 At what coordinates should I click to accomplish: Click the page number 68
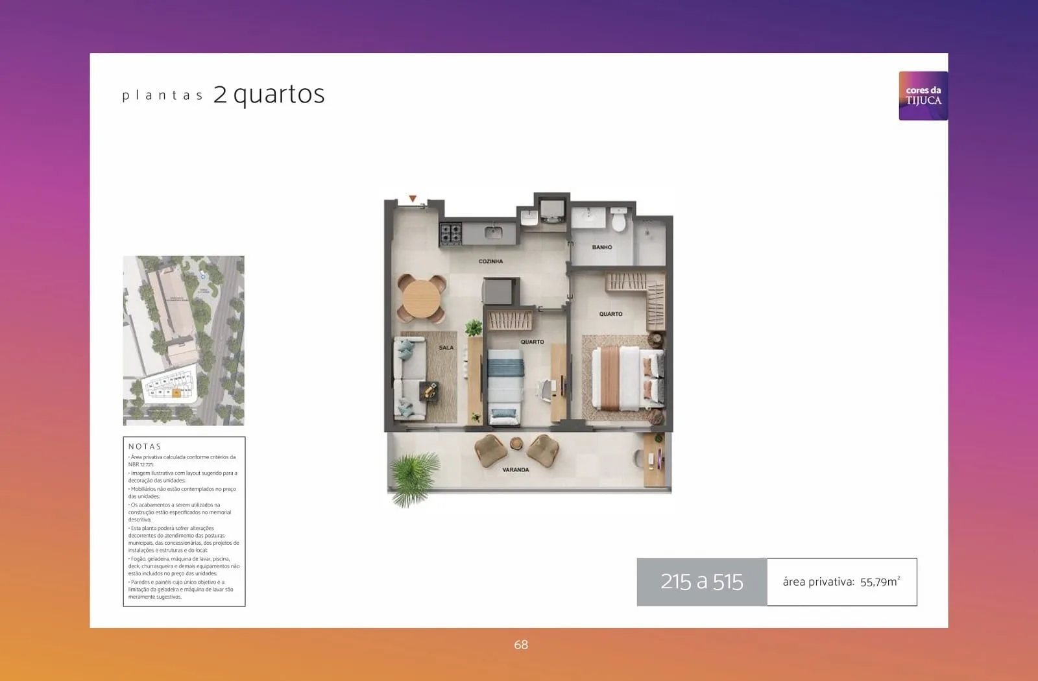(521, 645)
